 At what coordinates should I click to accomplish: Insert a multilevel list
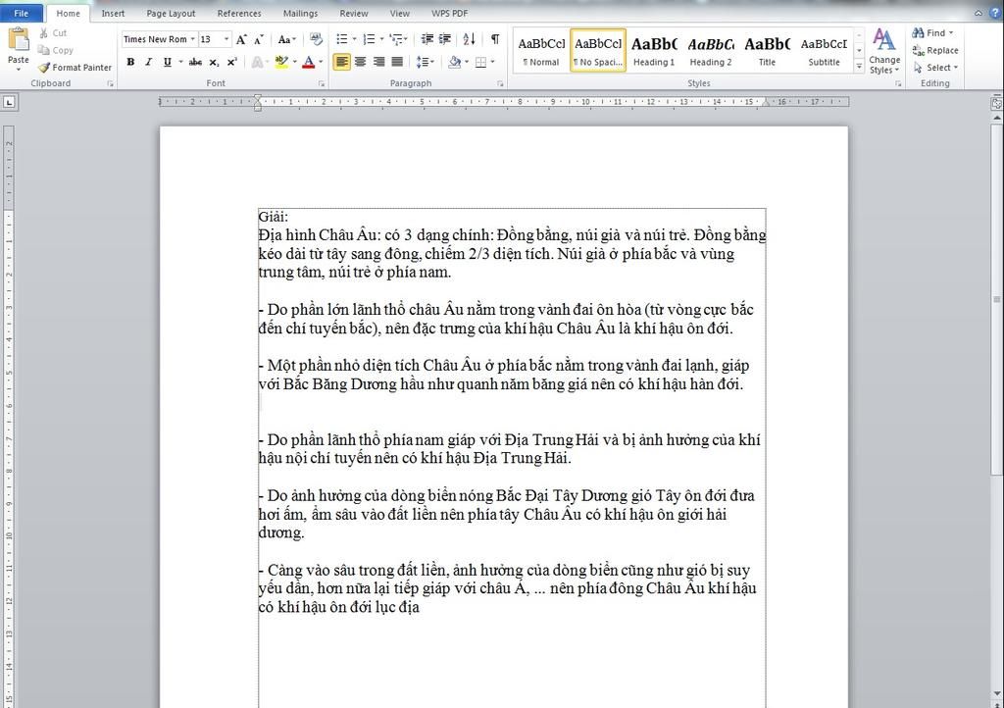tap(397, 39)
